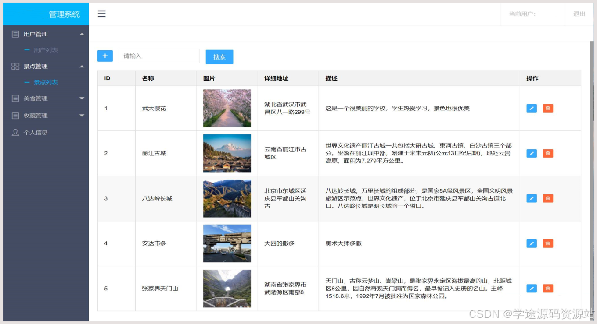The image size is (597, 324).
Task: Collapse the 用户管理 menu arrow
Action: pyautogui.click(x=82, y=34)
